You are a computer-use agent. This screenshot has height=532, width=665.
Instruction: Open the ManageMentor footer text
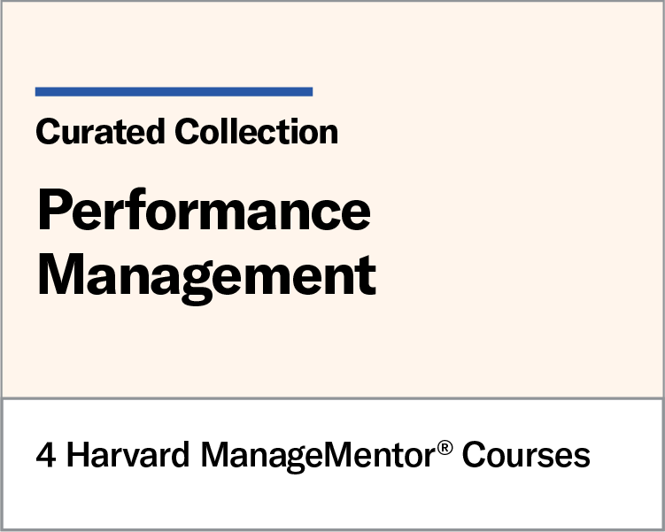pos(318,456)
